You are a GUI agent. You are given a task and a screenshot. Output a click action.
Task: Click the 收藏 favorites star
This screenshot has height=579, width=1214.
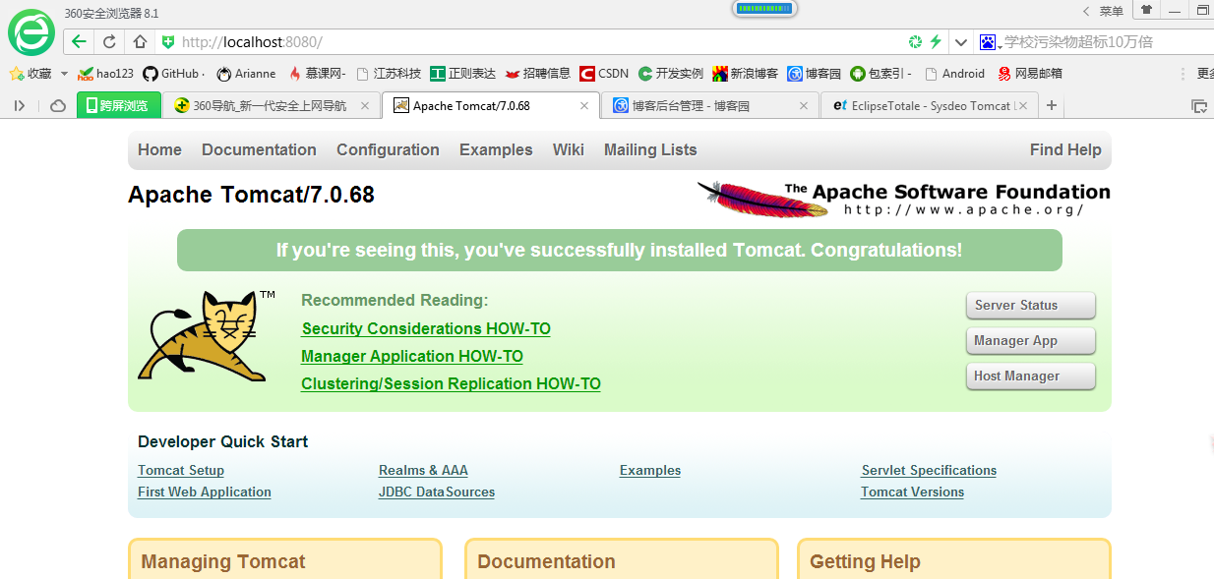16,74
